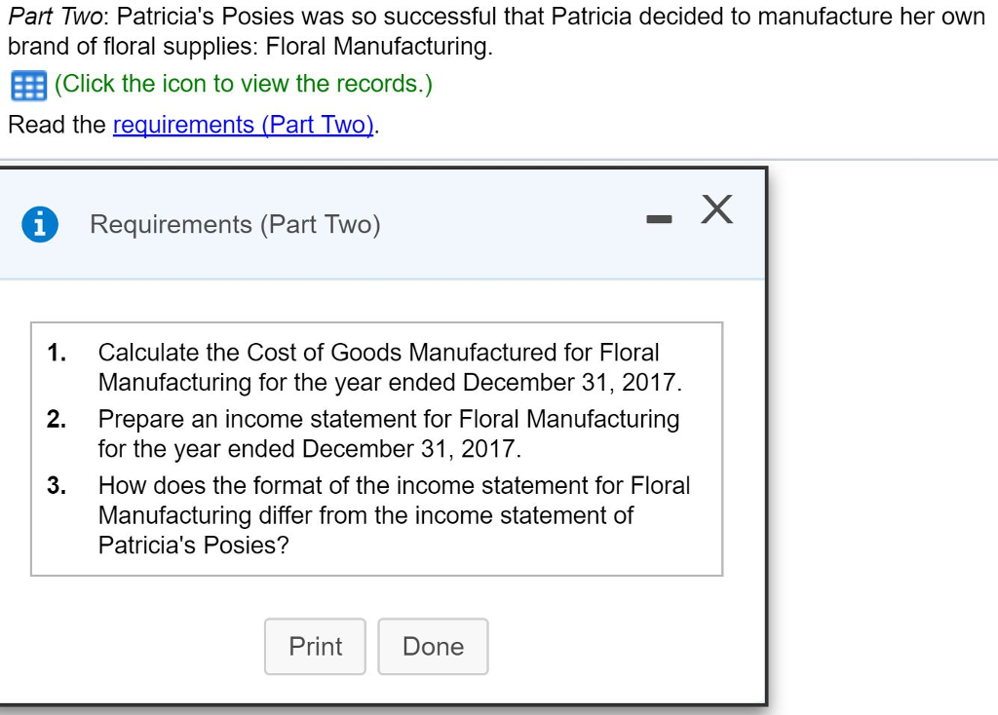Click the green 'Click the icon' hint text

coord(244,85)
